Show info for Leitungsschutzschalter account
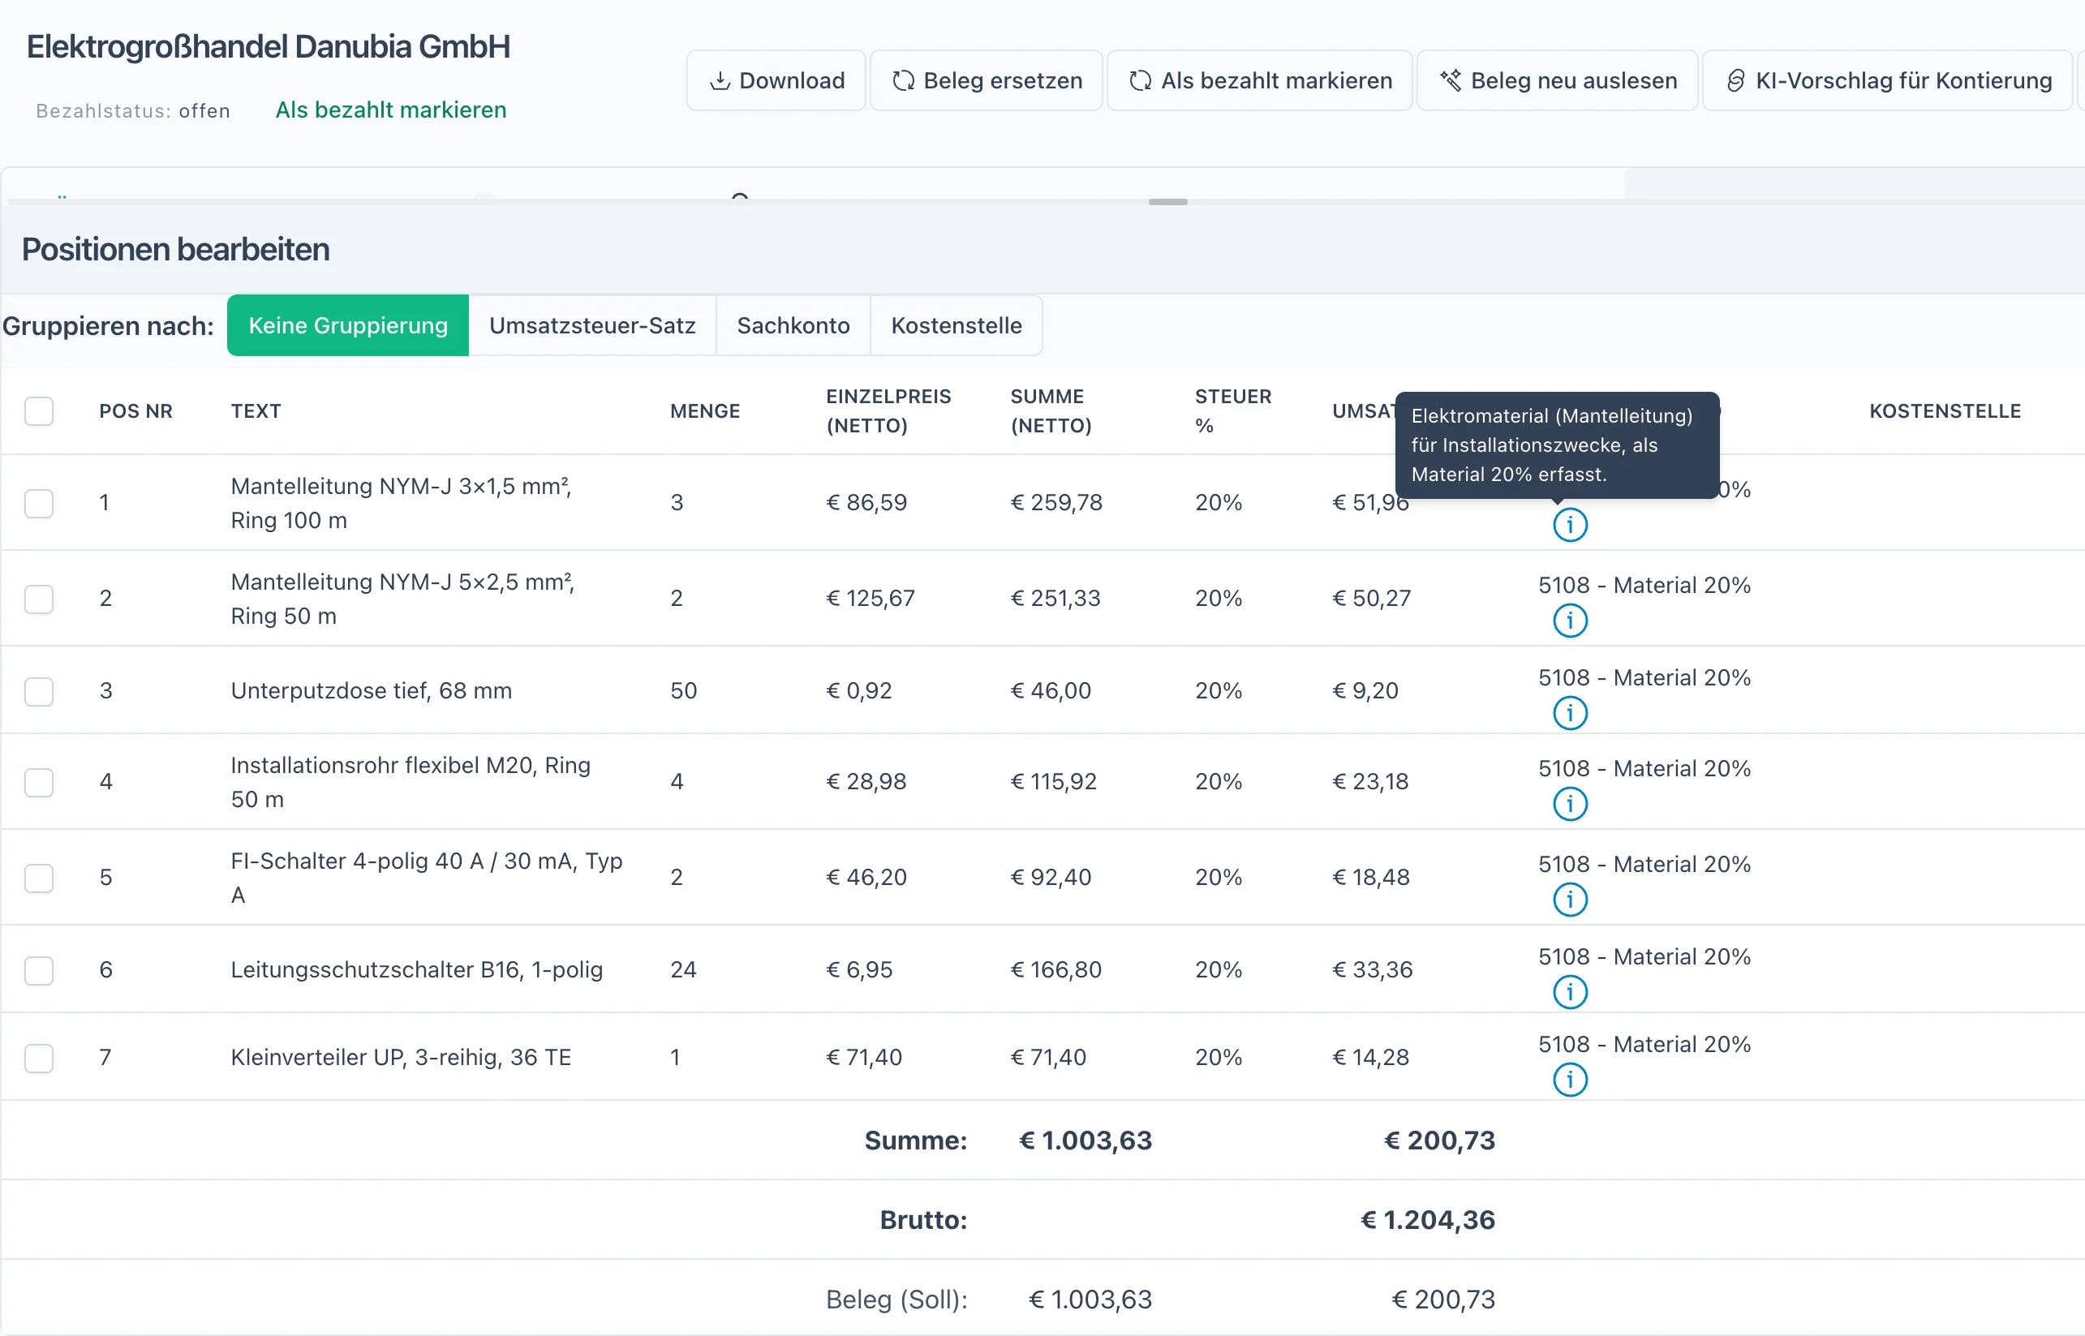This screenshot has height=1336, width=2085. (1570, 991)
